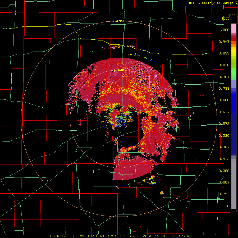Select the 0.840 legend value
238x238 pixels.
[224, 65]
